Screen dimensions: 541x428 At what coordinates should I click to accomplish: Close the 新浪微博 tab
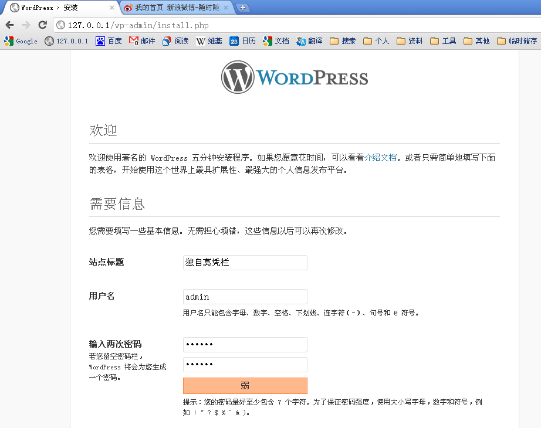[226, 8]
